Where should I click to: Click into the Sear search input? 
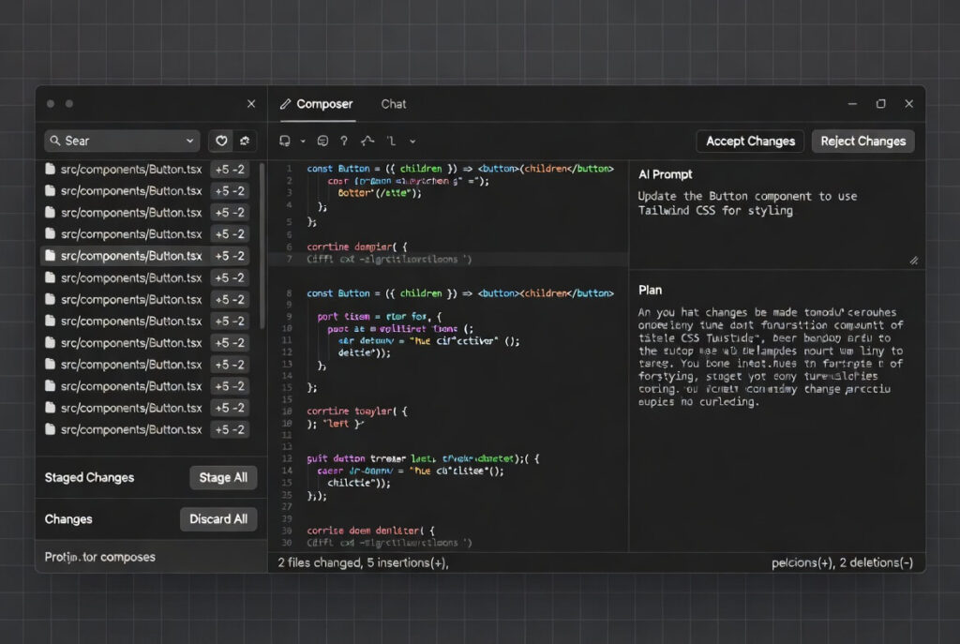tap(123, 141)
